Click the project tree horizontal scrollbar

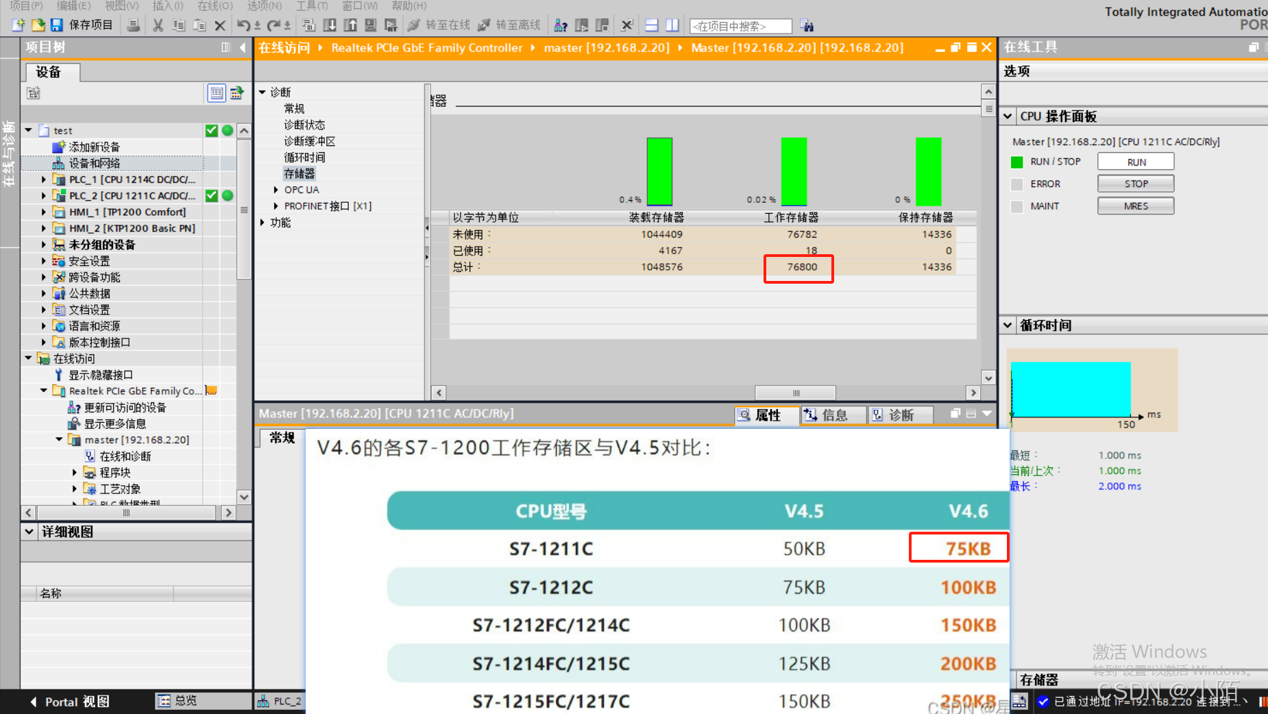(127, 513)
